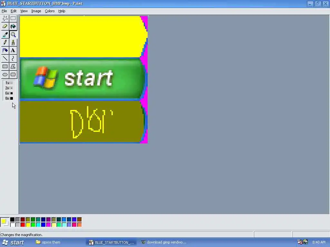Select the Free-Form Select tool

(5, 18)
